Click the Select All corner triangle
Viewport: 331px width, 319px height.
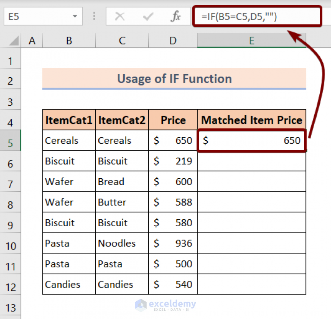click(x=14, y=41)
